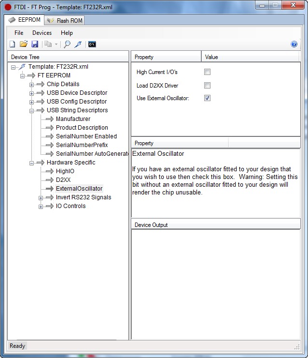This screenshot has height=358, width=308.
Task: Select the Product Description tree item
Action: 82,128
